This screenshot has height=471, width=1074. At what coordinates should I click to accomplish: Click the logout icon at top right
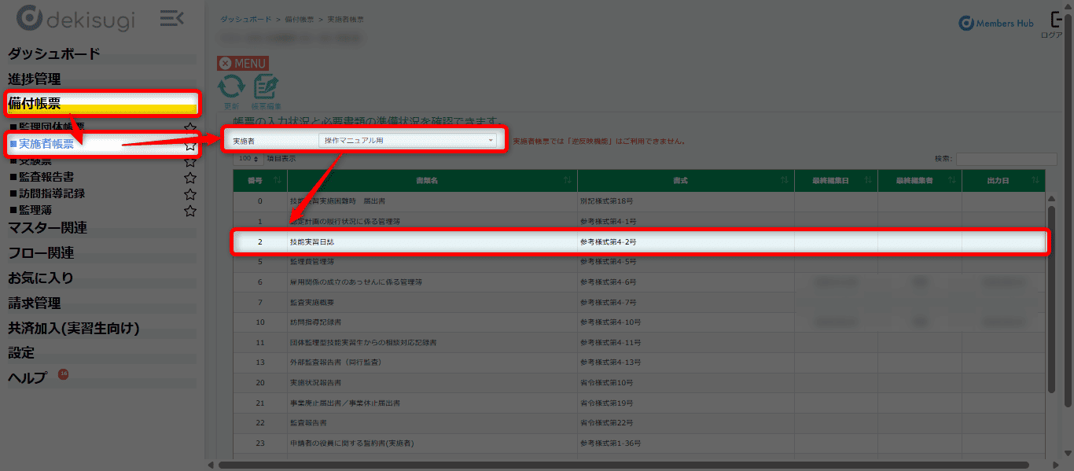1058,21
